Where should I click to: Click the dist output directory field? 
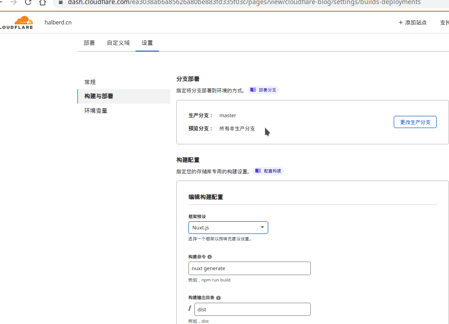coord(252,309)
